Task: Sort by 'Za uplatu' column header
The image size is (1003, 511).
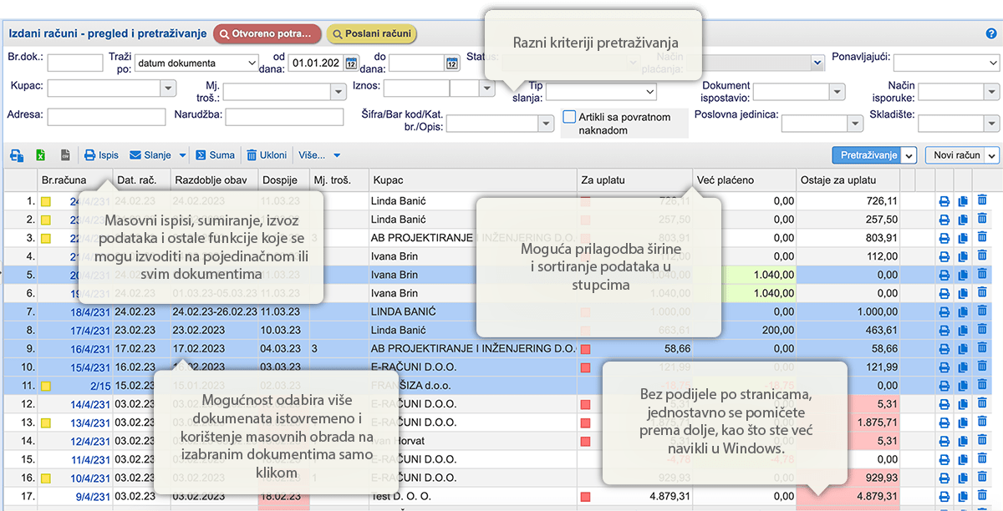Action: 634,180
